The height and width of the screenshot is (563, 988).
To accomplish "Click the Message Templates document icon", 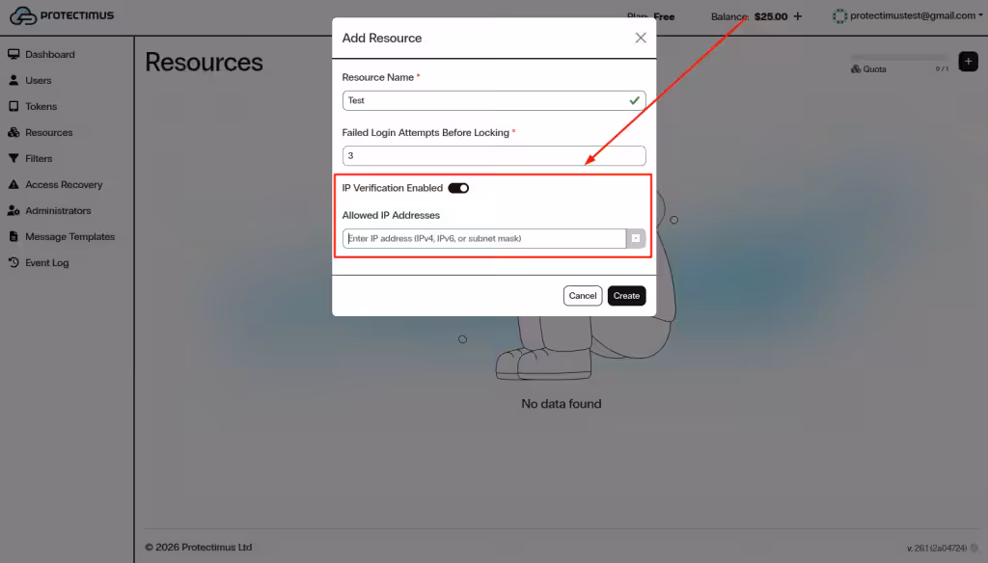I will pos(14,237).
